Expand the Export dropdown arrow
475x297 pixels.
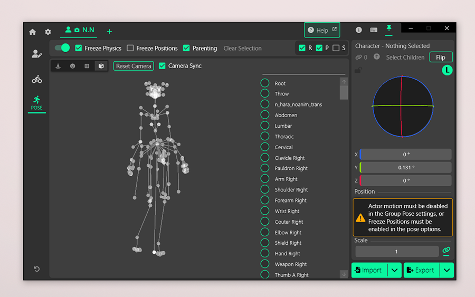pyautogui.click(x=446, y=270)
